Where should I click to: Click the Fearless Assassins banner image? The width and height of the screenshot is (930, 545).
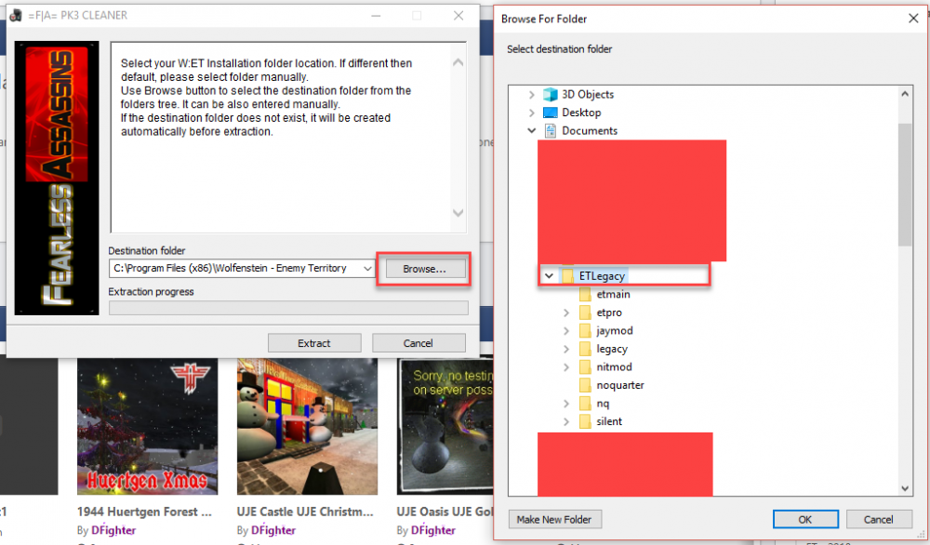tap(57, 178)
